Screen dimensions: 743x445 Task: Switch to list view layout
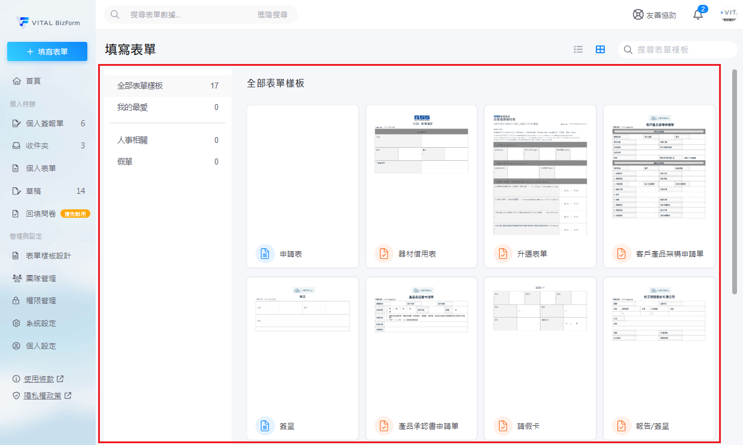[x=578, y=50]
